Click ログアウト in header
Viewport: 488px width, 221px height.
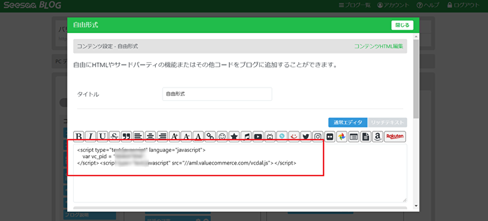click(x=464, y=5)
